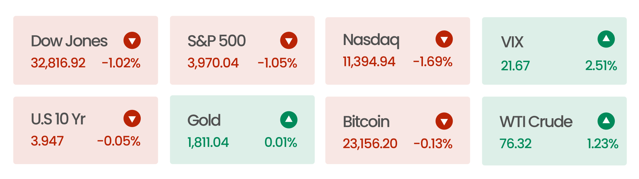Image resolution: width=639 pixels, height=179 pixels.
Task: Click the Gold green up arrow icon
Action: tap(289, 120)
